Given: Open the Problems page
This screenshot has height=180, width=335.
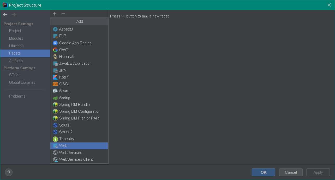Looking at the screenshot, I should pyautogui.click(x=25, y=96).
